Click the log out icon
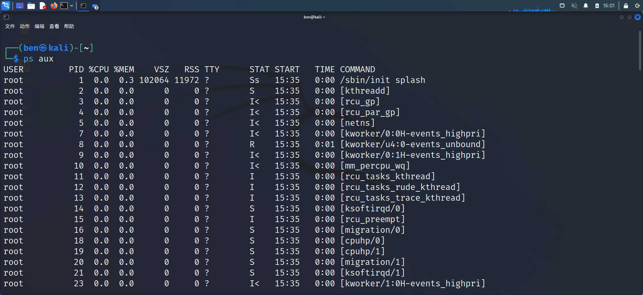The height and width of the screenshot is (295, 643). [637, 6]
